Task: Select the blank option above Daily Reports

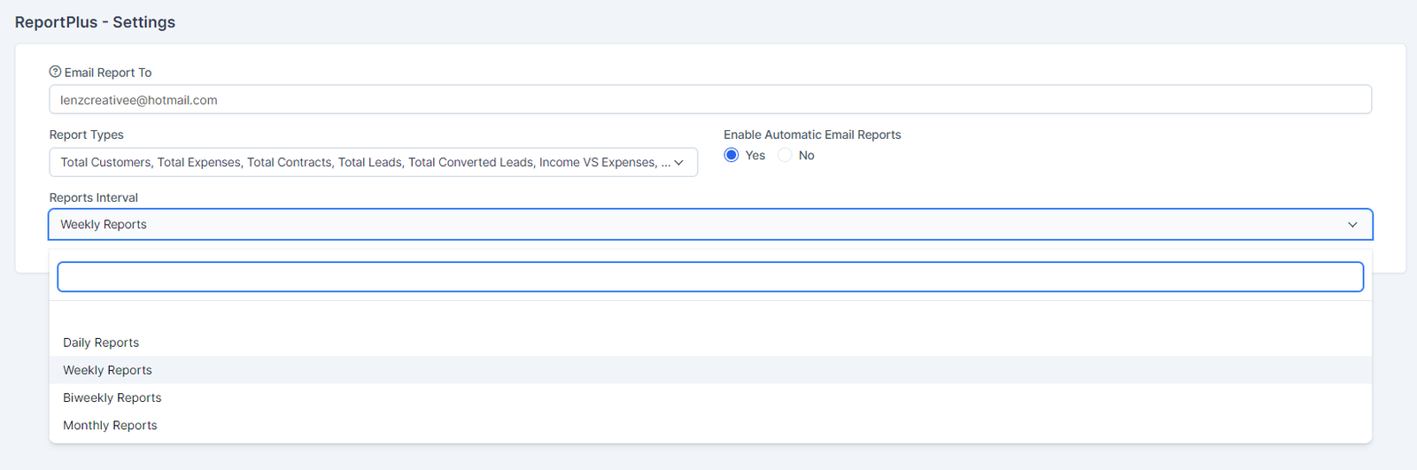Action: [x=708, y=317]
